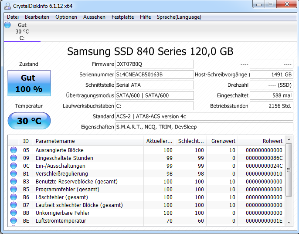Open the Sprache(Language) menu
This screenshot has height=234, width=299.
[x=179, y=17]
